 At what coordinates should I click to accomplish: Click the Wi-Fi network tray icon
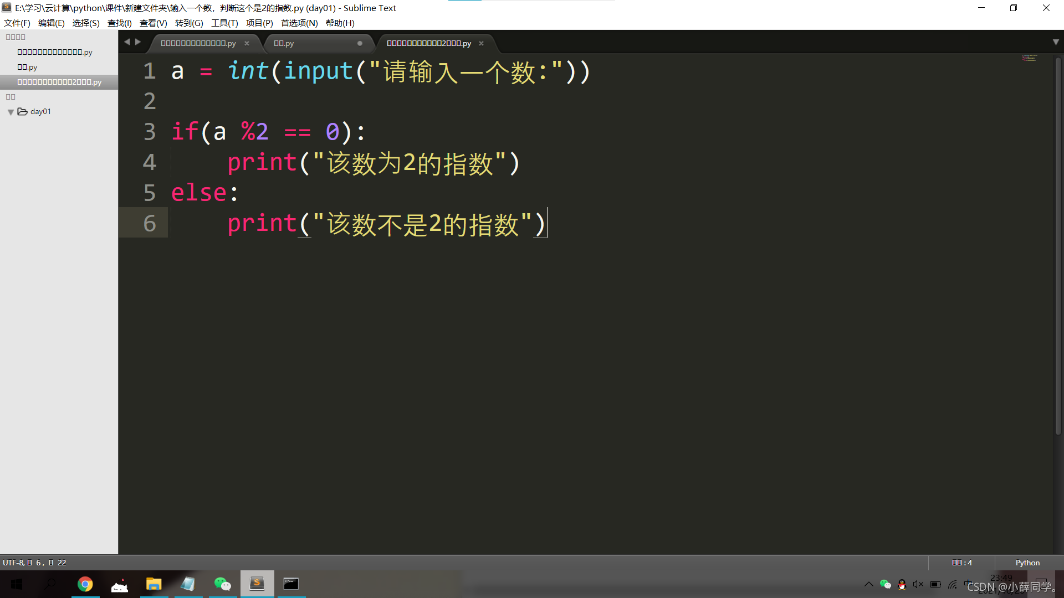click(x=953, y=584)
